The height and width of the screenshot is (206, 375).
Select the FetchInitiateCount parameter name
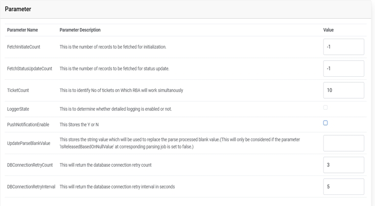[24, 47]
